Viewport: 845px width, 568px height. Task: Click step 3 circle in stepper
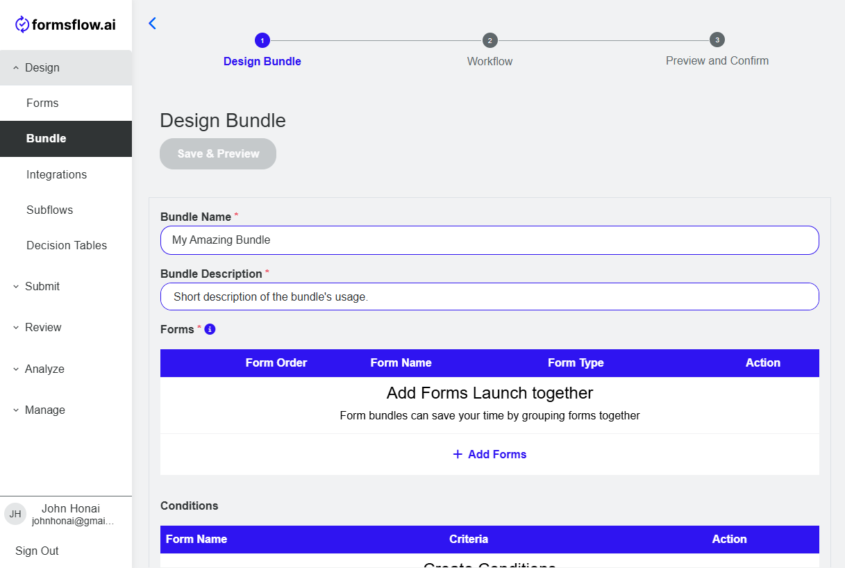[717, 40]
